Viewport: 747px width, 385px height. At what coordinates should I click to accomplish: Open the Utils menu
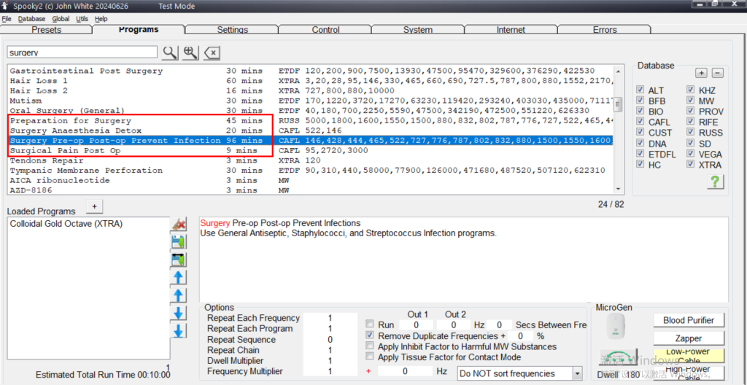tap(82, 19)
